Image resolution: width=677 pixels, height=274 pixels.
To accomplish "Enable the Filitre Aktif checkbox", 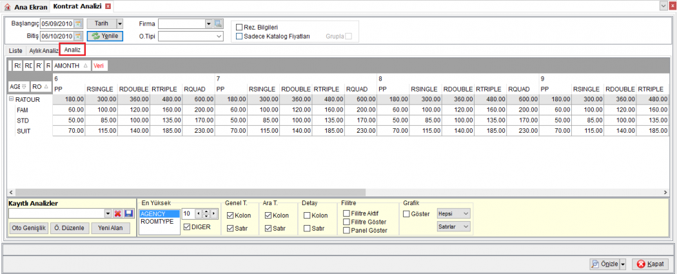I will click(346, 213).
